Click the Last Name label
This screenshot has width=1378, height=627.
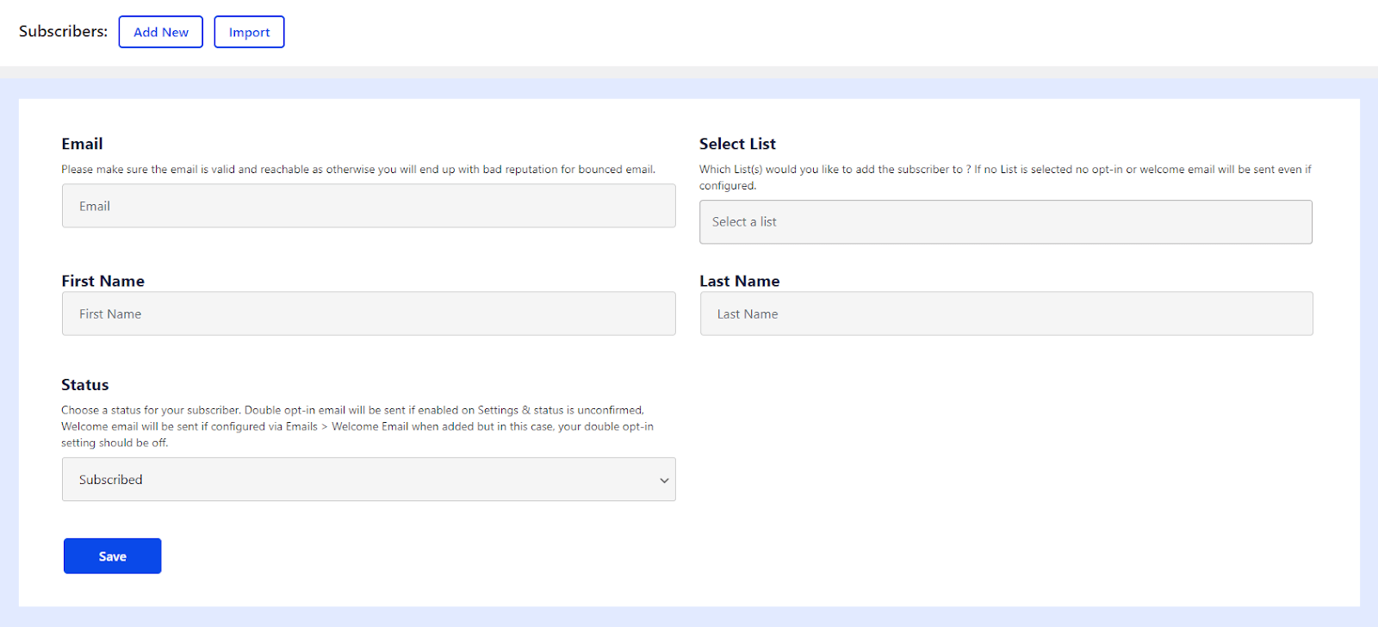click(739, 281)
